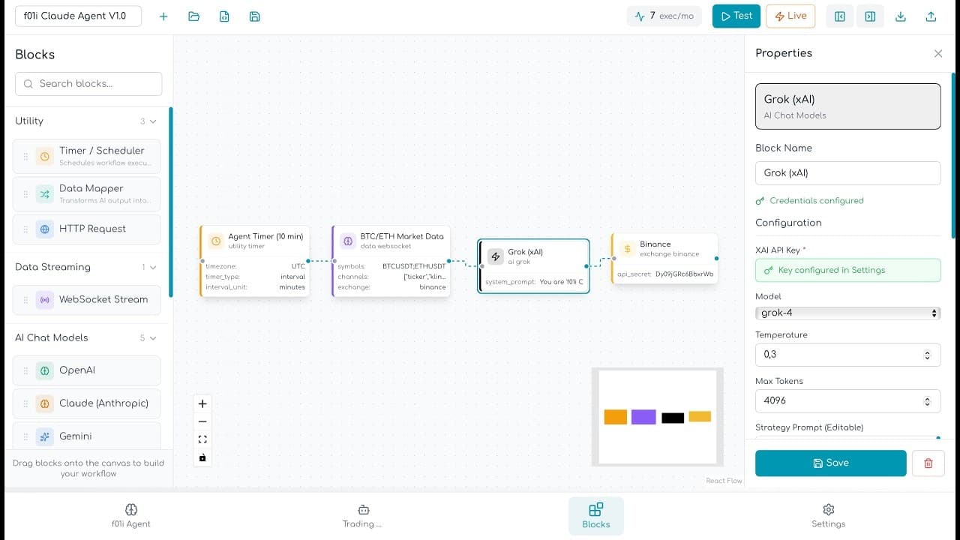
Task: Open the f01i Agent tab
Action: click(x=131, y=516)
